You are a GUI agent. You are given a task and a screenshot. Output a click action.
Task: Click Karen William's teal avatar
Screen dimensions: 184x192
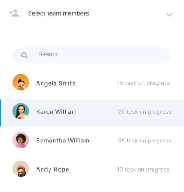[x=21, y=111]
